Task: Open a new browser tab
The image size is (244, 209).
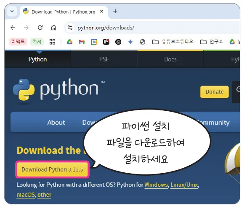Action: point(115,11)
